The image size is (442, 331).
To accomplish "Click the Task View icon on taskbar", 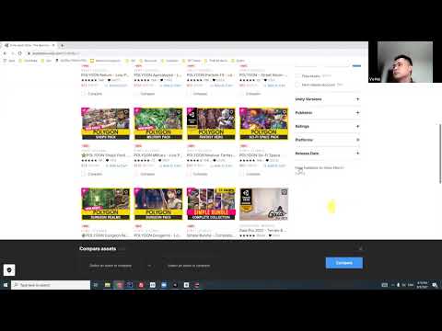I will [96, 285].
